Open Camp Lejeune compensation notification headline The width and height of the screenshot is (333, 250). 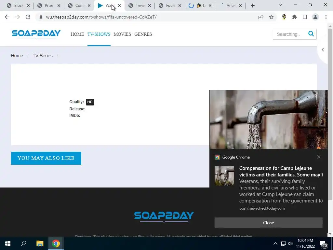tap(281, 171)
